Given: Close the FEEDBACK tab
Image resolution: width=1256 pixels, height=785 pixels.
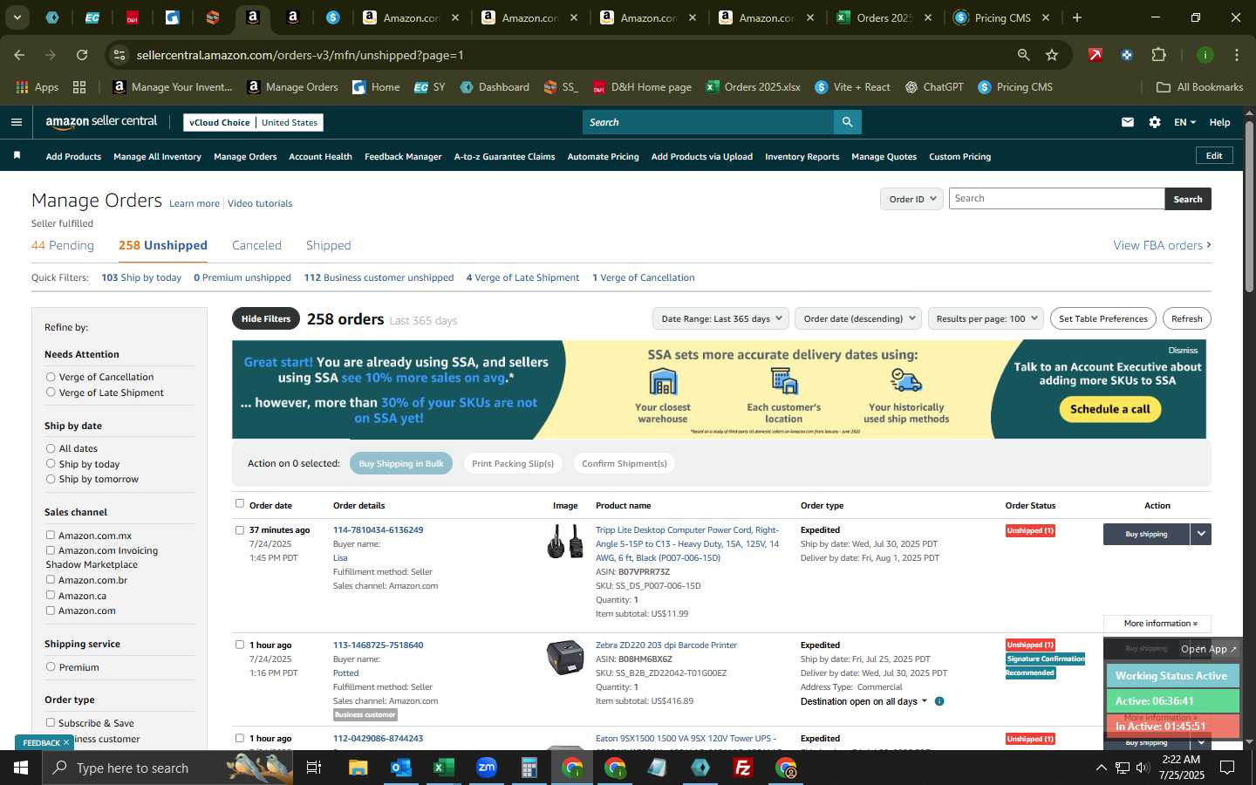Looking at the screenshot, I should (65, 742).
